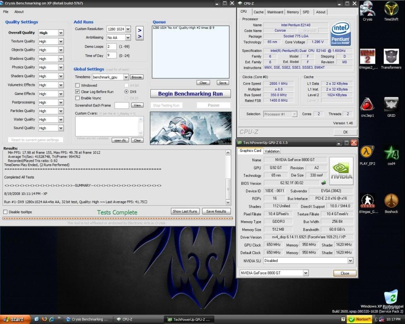The width and height of the screenshot is (405, 324).
Task: Launch the cod4 desktop icon
Action: point(391,155)
